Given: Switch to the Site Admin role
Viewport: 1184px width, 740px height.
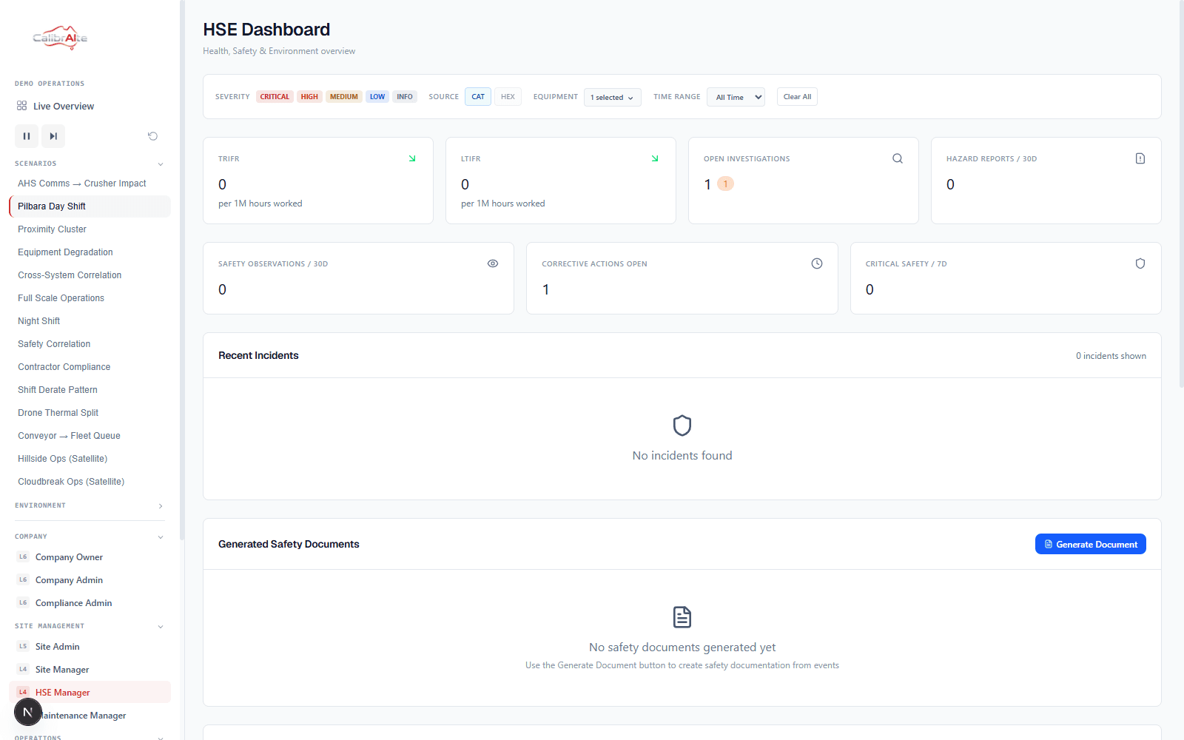Looking at the screenshot, I should tap(90, 646).
